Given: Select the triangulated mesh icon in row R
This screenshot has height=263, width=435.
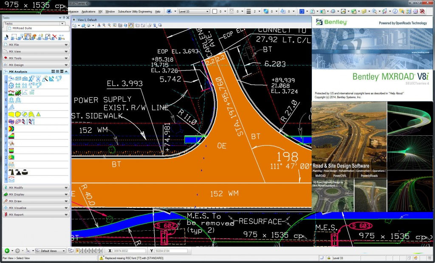Looking at the screenshot, I should [x=11, y=107].
